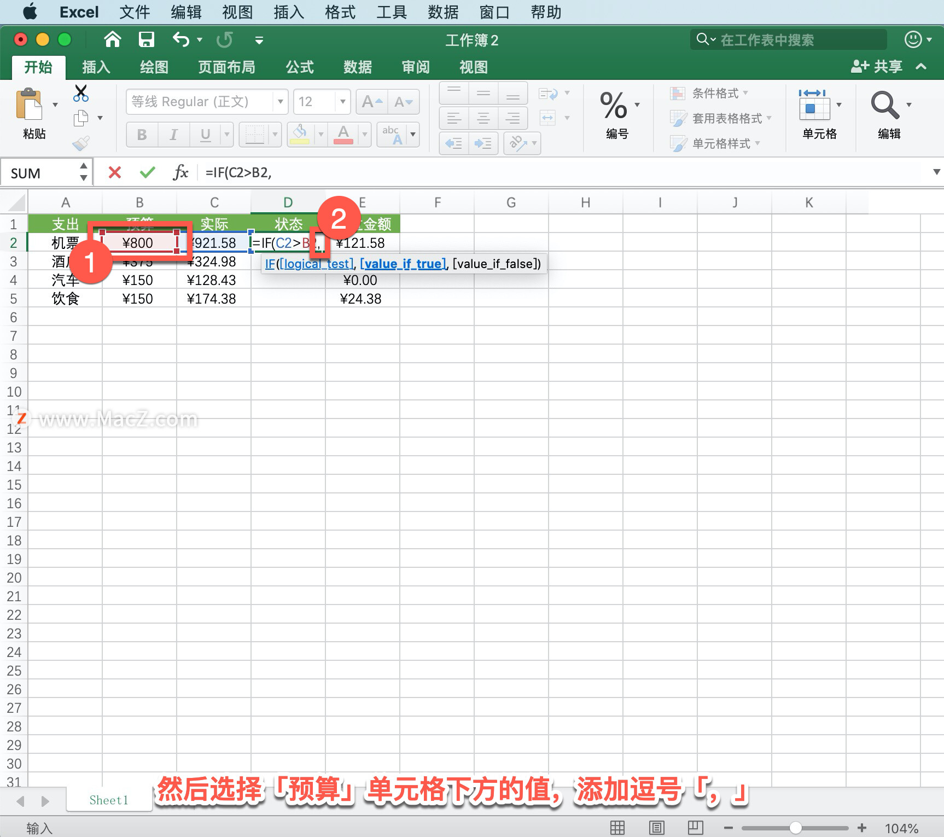Click the zoom slider handle
Viewport: 944px width, 837px height.
796,828
